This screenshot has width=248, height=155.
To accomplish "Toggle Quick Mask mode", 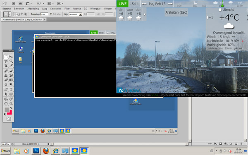I will click(9, 119).
